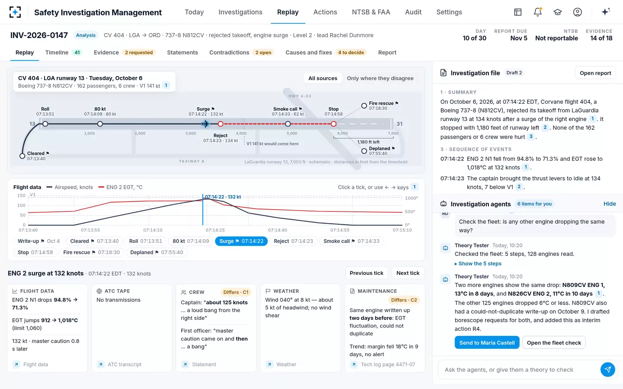Click 'Send to Maria Castell'
623x389 pixels.
pyautogui.click(x=487, y=343)
